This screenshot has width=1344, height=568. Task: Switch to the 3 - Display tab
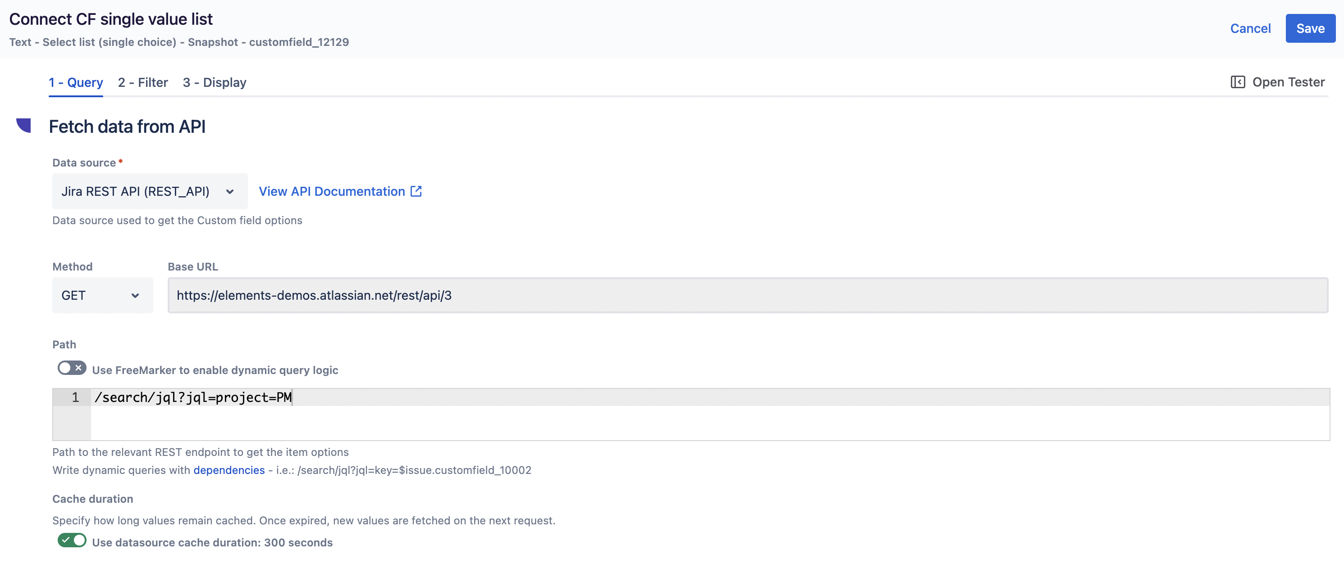[x=215, y=82]
